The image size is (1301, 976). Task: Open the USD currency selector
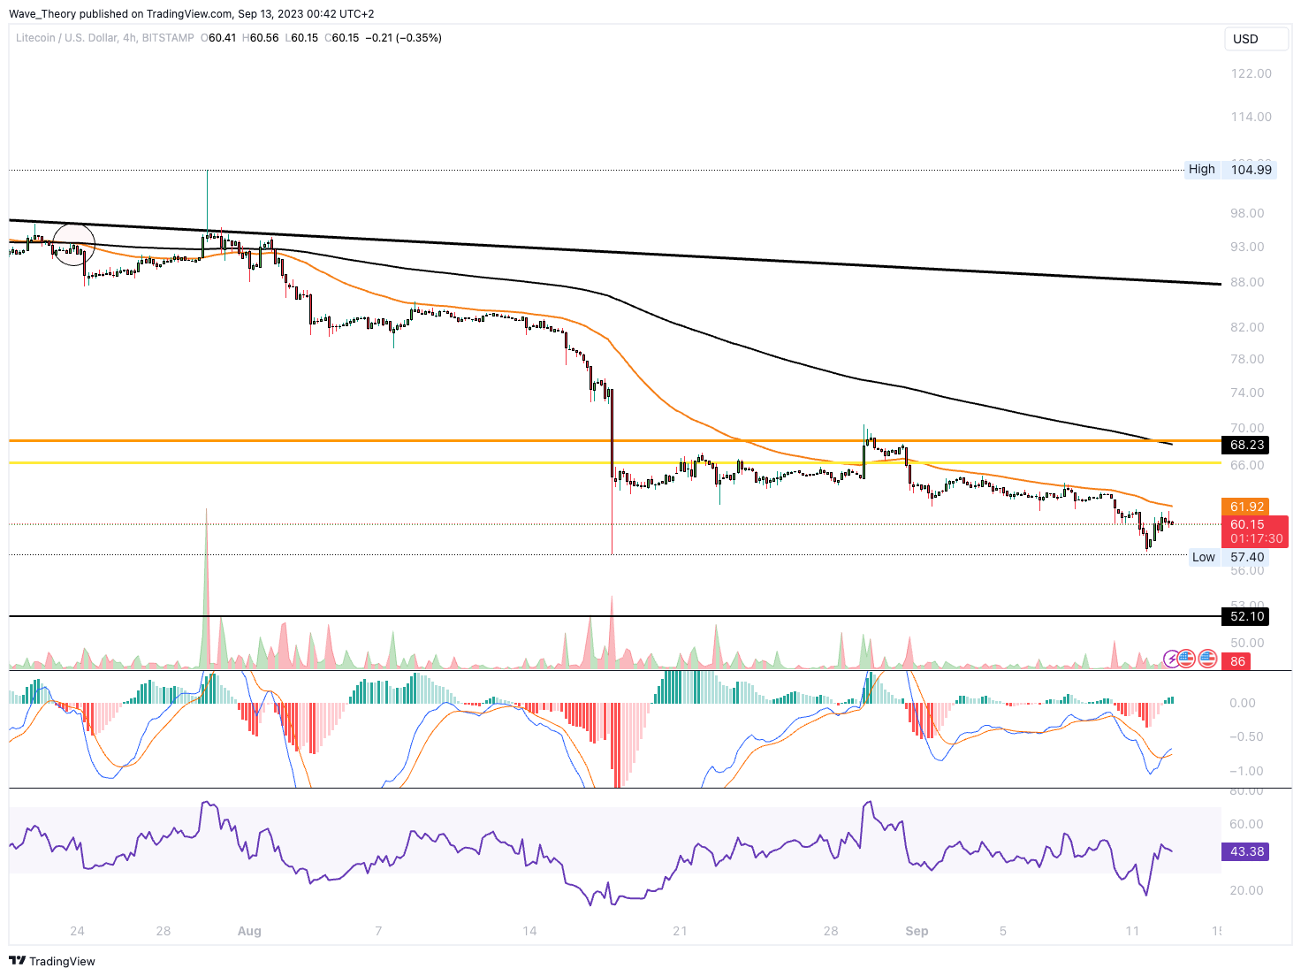[x=1256, y=39]
